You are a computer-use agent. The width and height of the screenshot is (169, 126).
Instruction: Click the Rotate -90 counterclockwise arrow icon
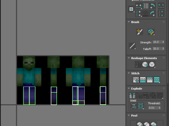(x=153, y=6)
